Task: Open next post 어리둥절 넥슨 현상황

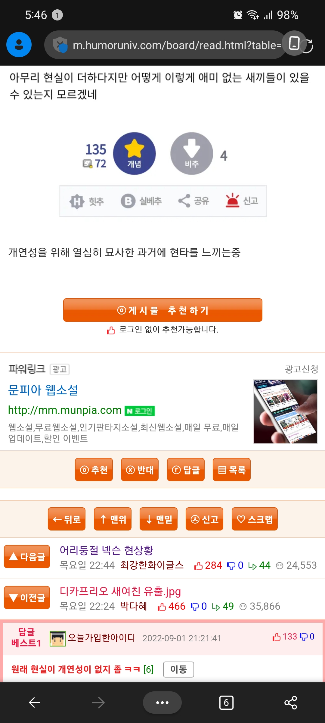Action: 107,550
